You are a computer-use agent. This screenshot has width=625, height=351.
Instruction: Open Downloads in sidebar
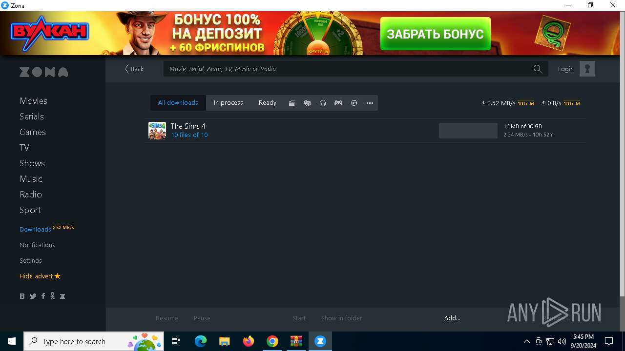35,229
